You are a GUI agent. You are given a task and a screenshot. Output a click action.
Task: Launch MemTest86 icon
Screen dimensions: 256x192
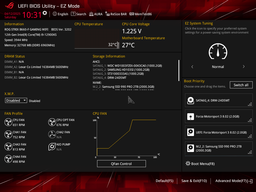(x=131, y=14)
